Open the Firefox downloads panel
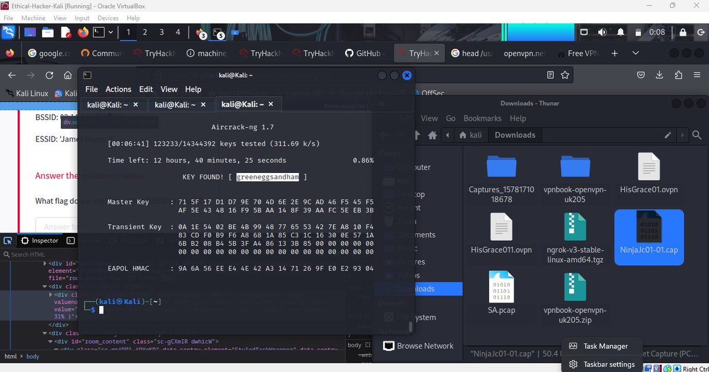This screenshot has width=709, height=372. pyautogui.click(x=660, y=75)
